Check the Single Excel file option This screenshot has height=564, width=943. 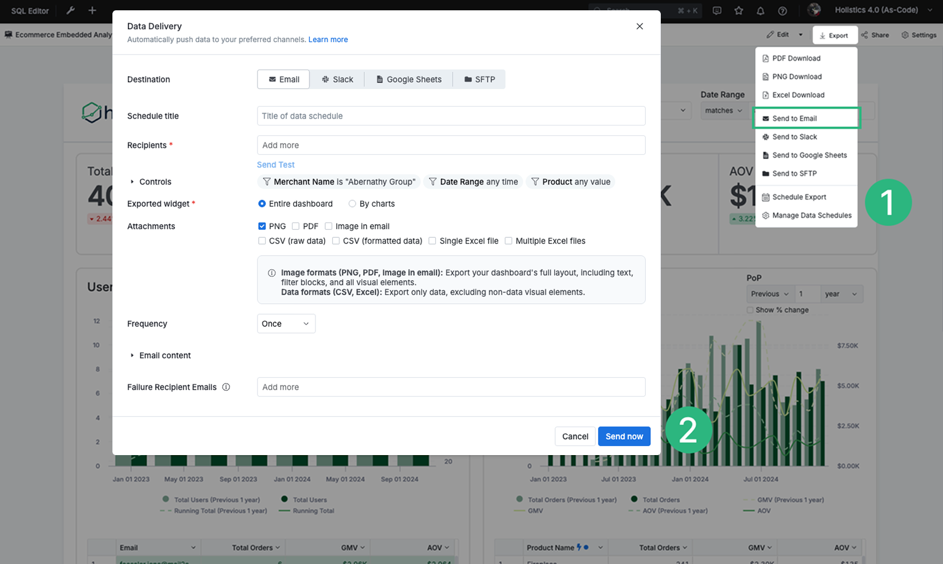(432, 241)
